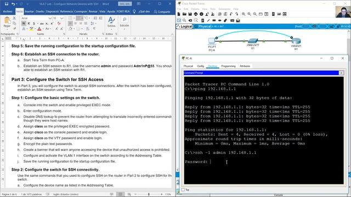Switch to Logical workspace view
The height and width of the screenshot is (197, 351).
[185, 26]
